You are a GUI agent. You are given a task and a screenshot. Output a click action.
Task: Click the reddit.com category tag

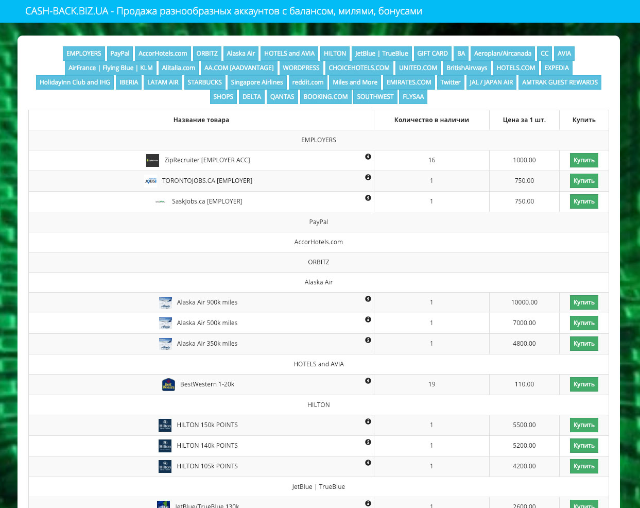click(308, 82)
